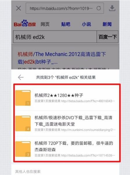
Task: Switch to the 新闻 tab
Action: click(107, 24)
